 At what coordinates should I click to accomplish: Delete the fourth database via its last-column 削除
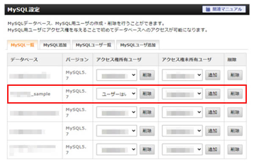(x=235, y=131)
